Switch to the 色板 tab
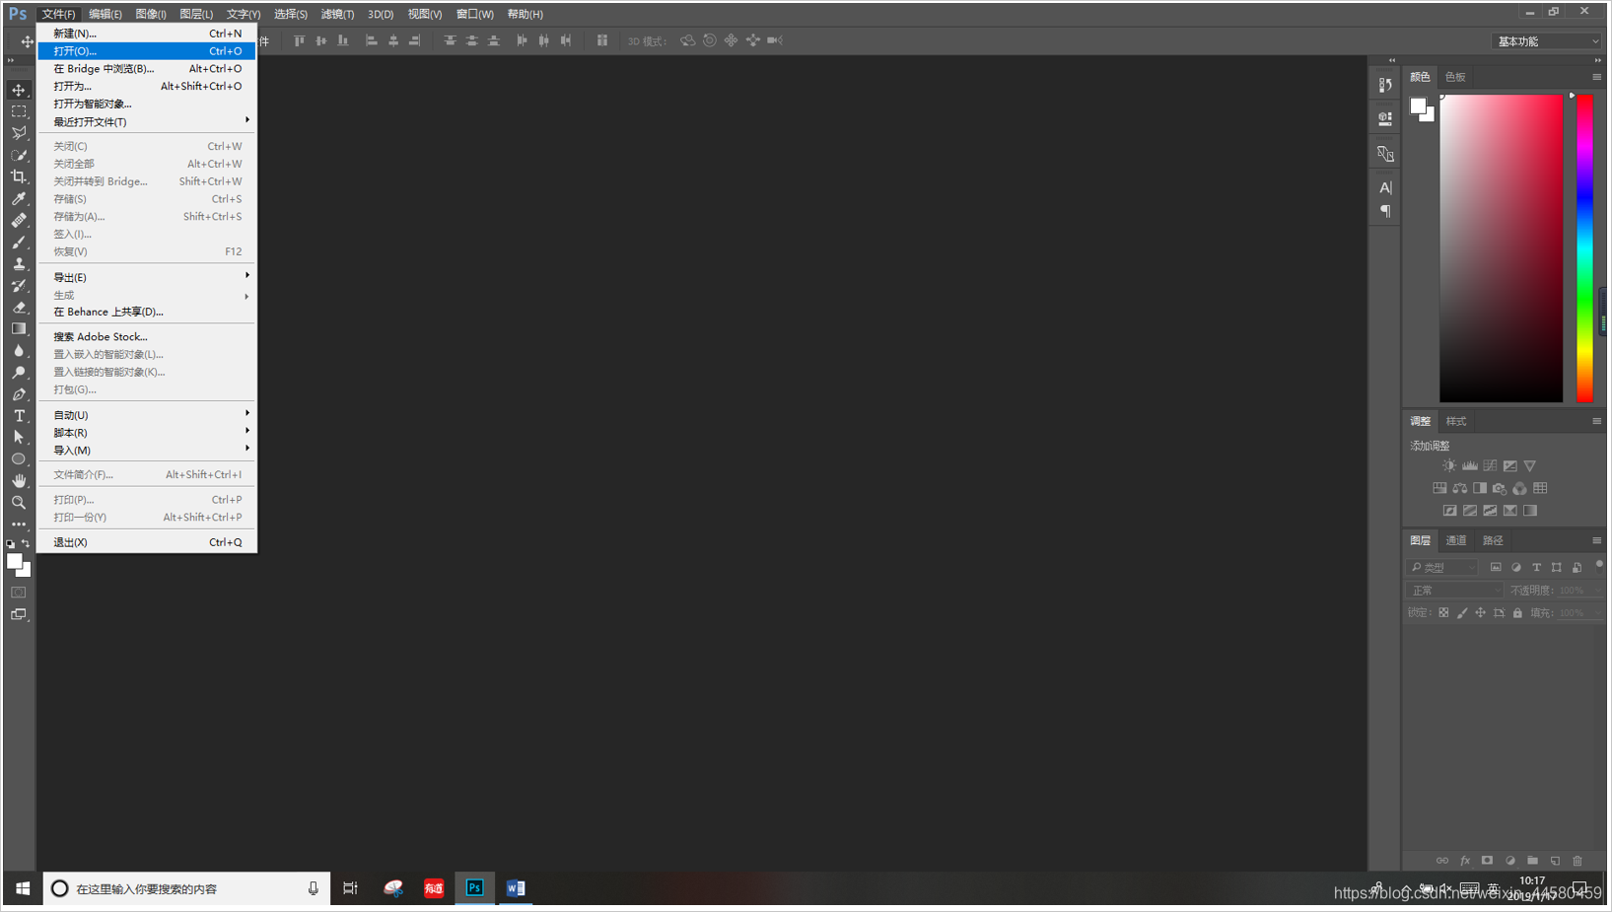This screenshot has width=1612, height=912. [x=1455, y=77]
